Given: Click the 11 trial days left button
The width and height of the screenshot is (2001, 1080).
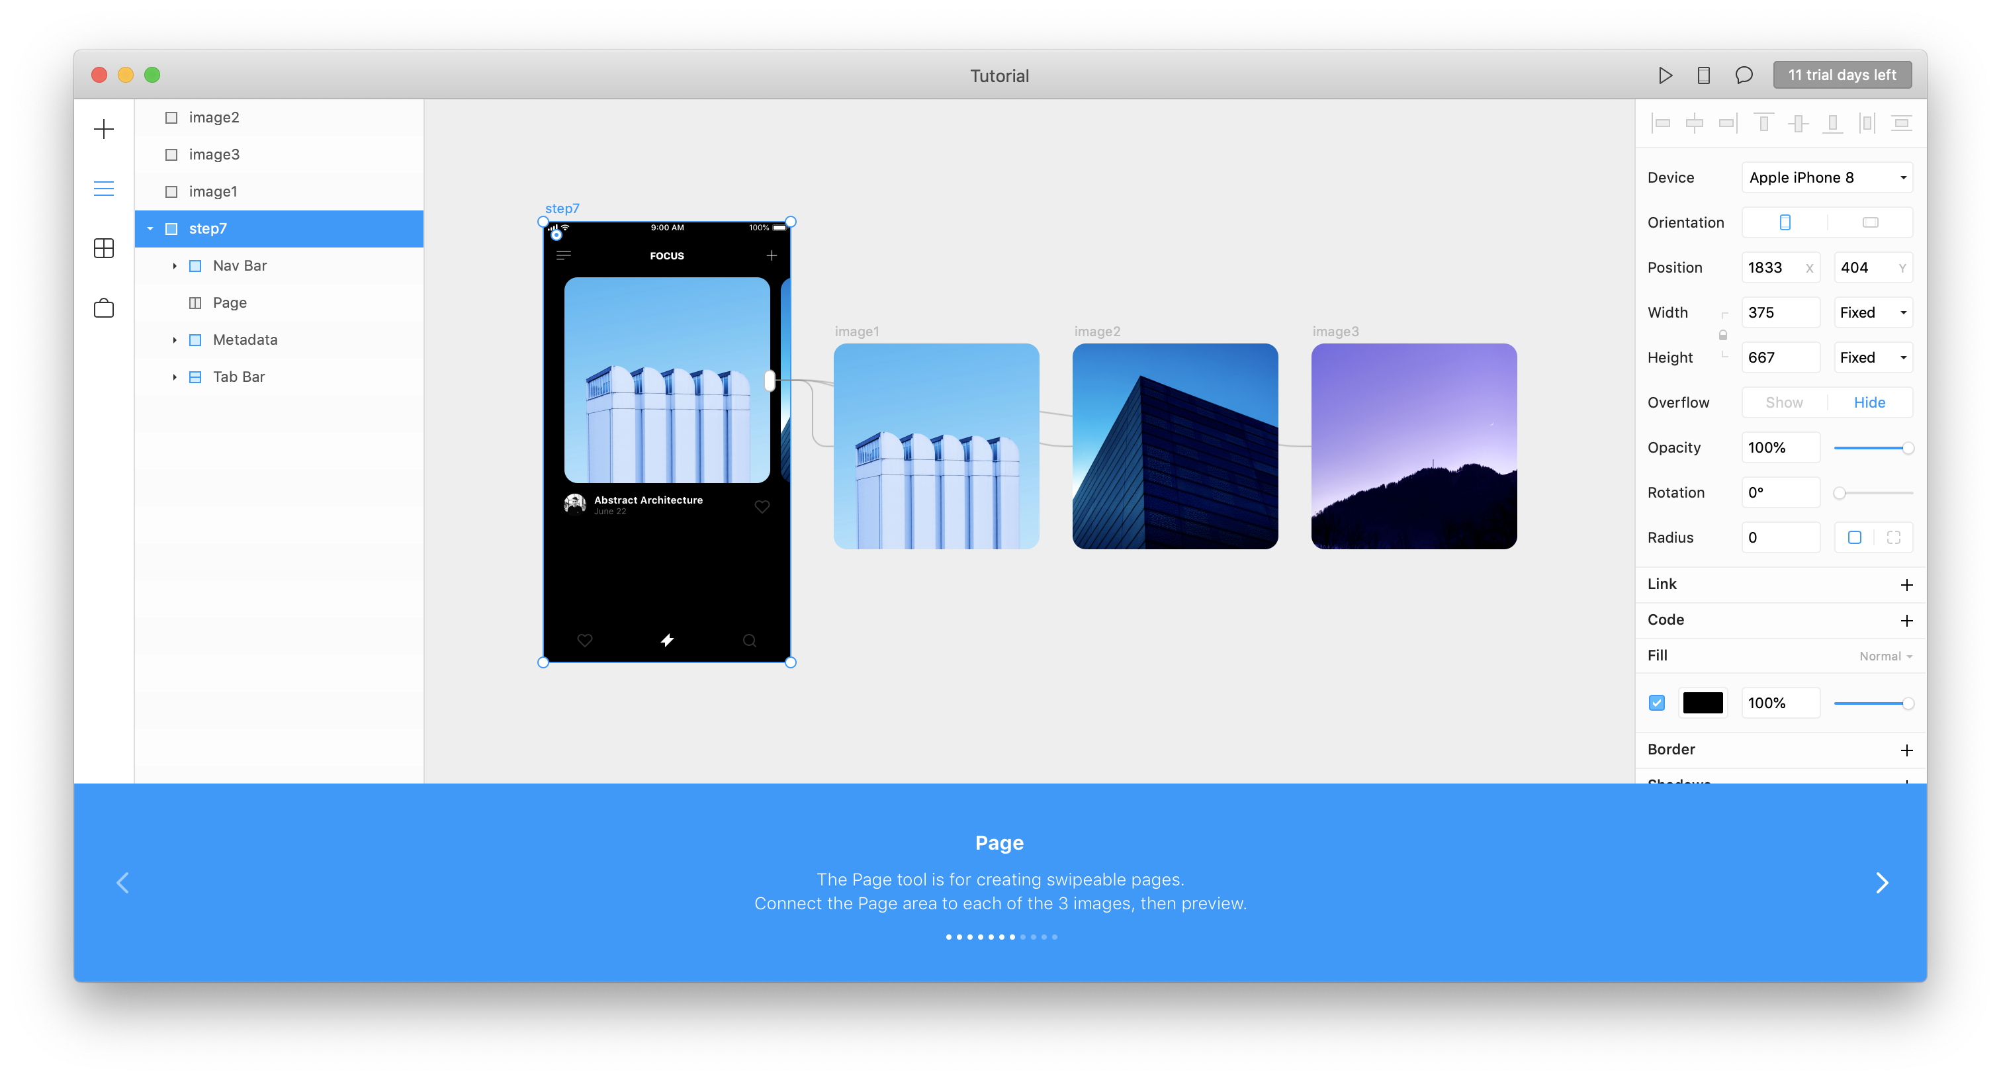Looking at the screenshot, I should tap(1842, 75).
